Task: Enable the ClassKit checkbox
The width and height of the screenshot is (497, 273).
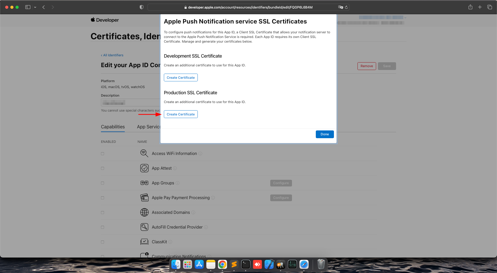Action: pos(103,242)
